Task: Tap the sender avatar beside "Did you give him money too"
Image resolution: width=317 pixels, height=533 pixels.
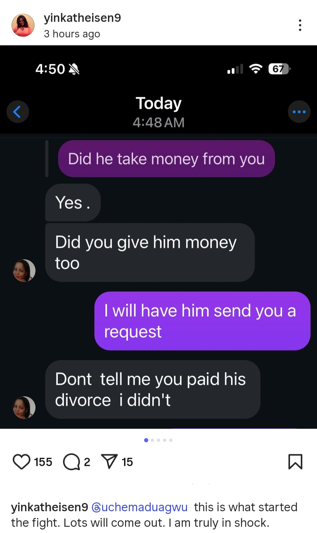Action: point(24,270)
